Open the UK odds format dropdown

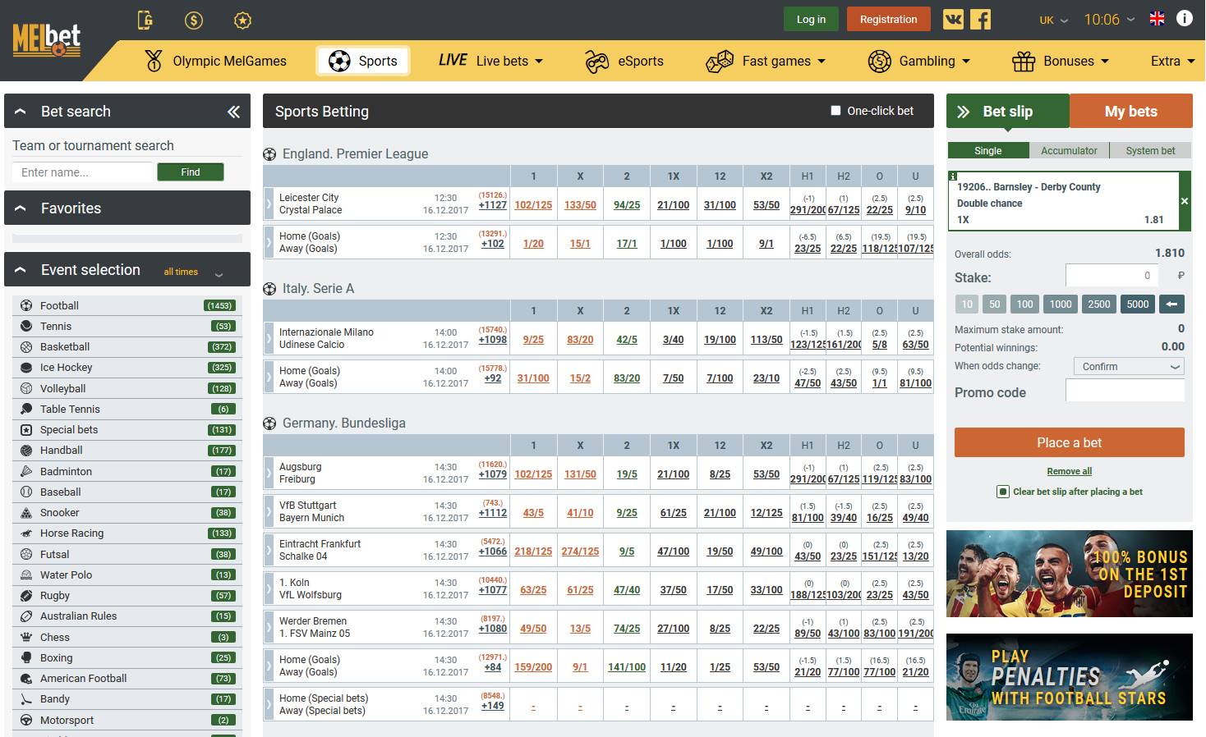[x=1054, y=20]
